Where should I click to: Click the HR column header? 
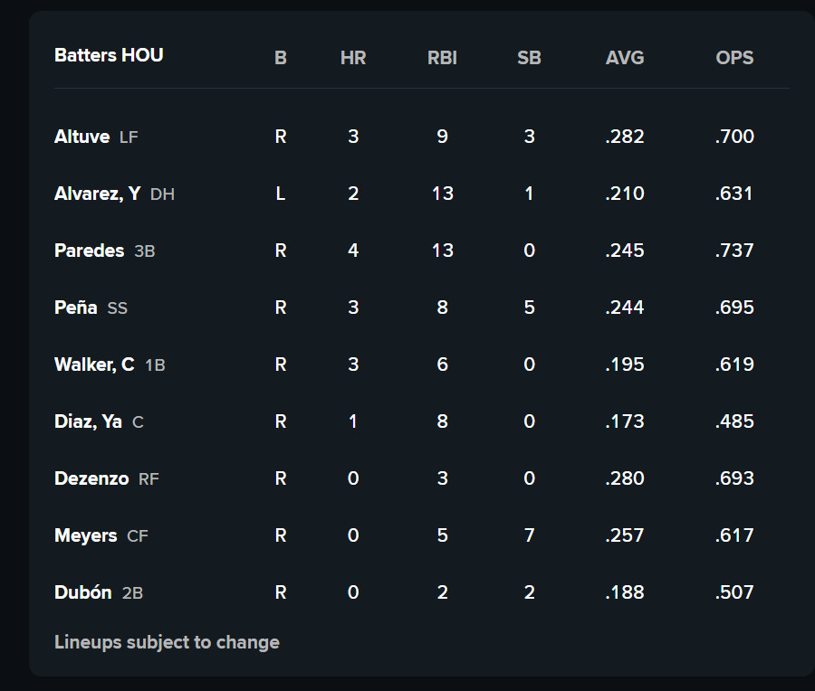coord(353,58)
